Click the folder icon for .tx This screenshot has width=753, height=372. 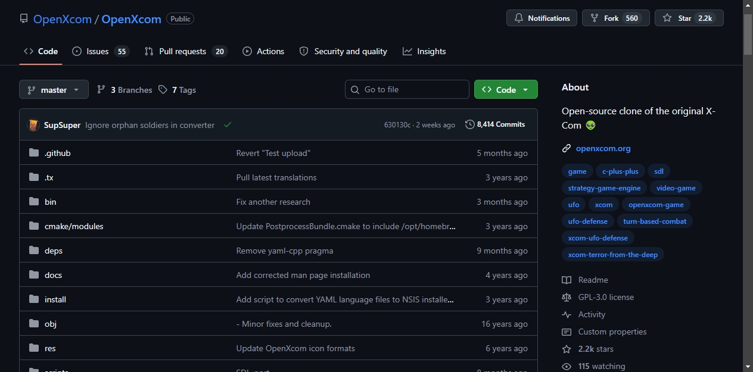pos(33,177)
